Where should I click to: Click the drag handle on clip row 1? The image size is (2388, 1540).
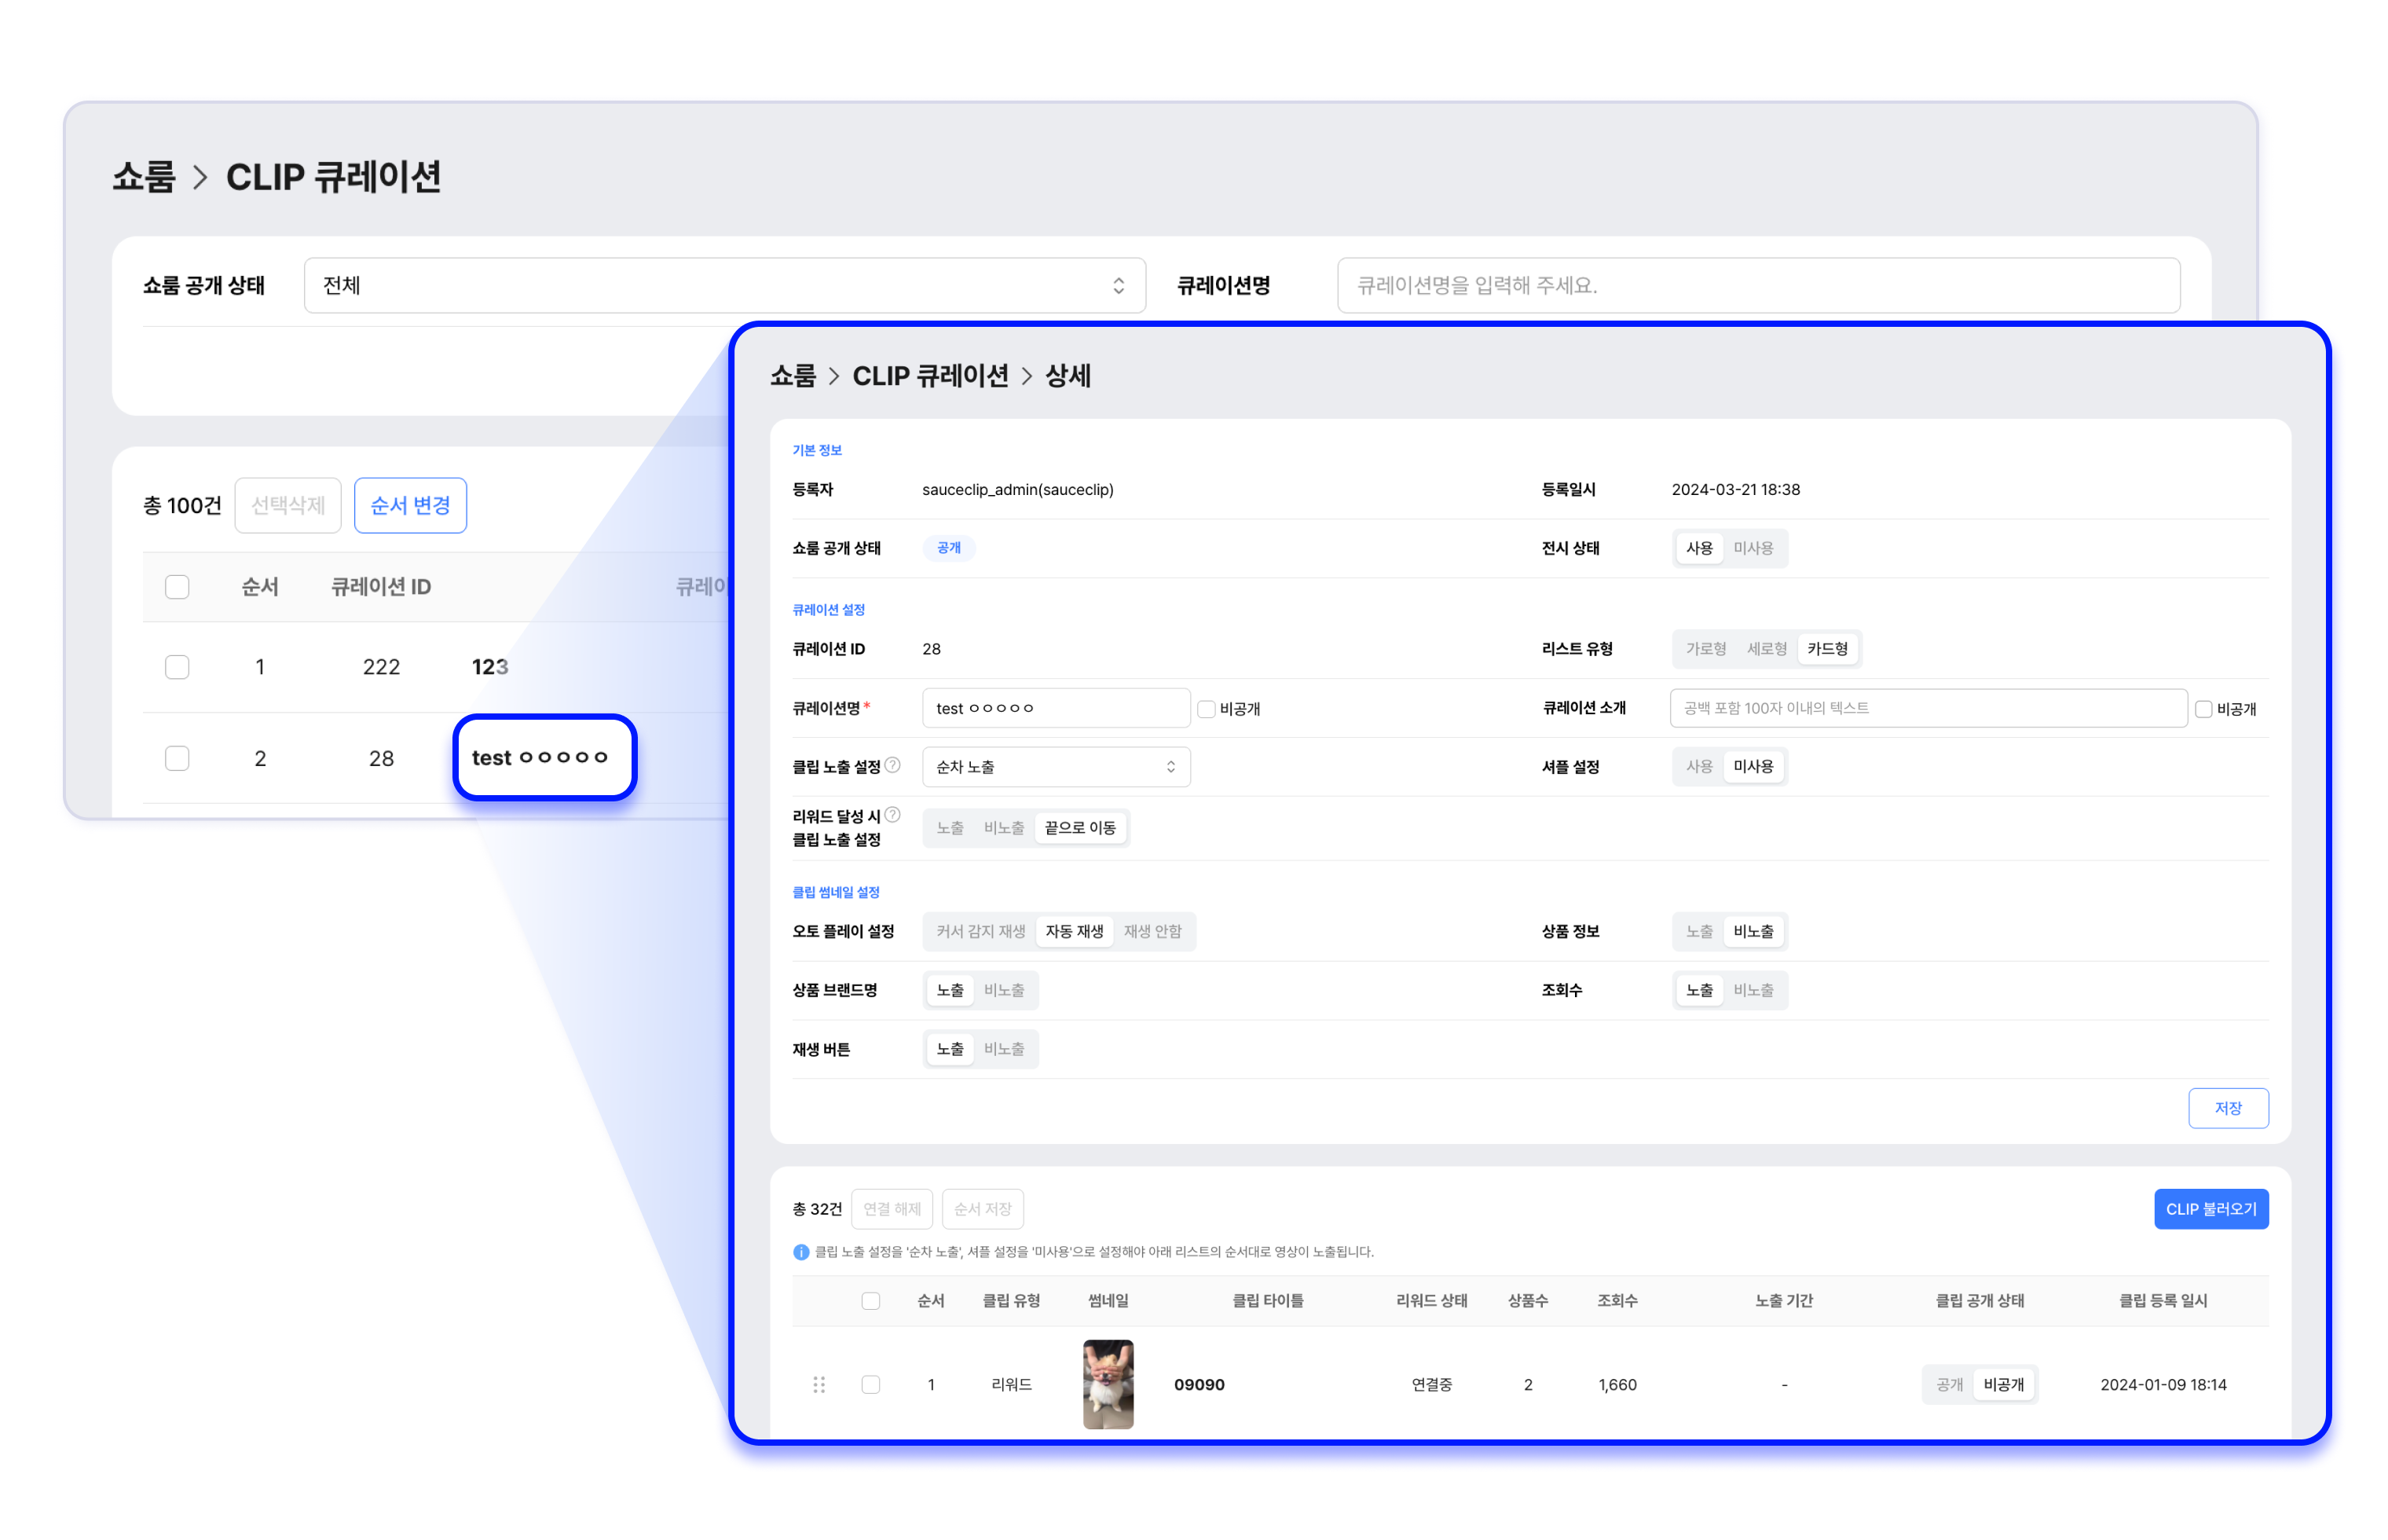(x=819, y=1384)
